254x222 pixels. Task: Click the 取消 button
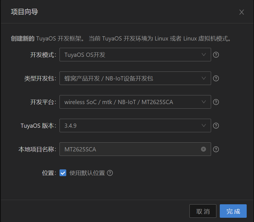tap(203, 211)
